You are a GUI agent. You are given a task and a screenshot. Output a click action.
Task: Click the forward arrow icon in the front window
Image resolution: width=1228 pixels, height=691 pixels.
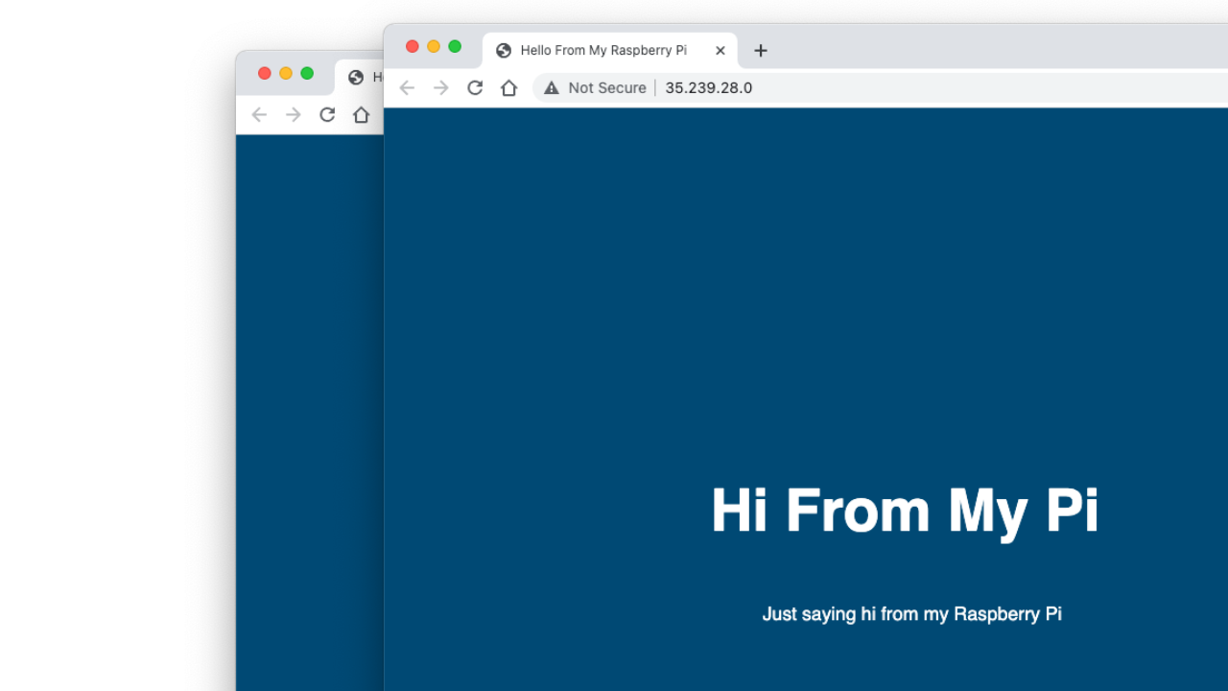pyautogui.click(x=440, y=87)
